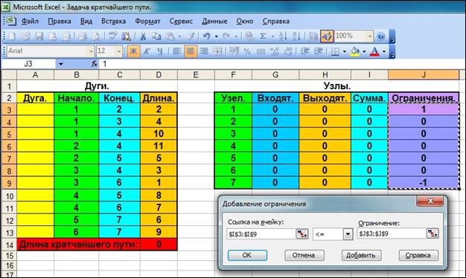Open the AutoSum functions dropdown arrow
The image size is (466, 278).
tap(272, 36)
